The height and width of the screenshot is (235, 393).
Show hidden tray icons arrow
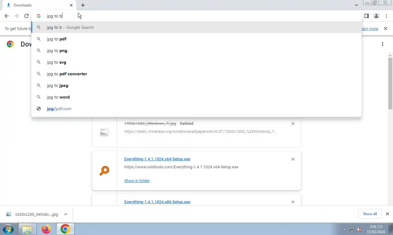[344, 229]
